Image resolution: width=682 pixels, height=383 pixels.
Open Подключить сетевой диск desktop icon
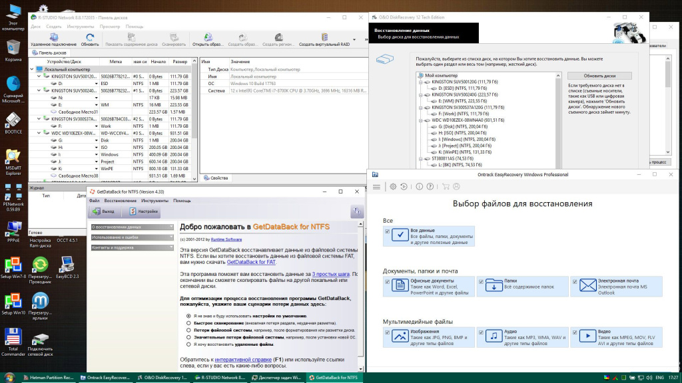(x=40, y=345)
